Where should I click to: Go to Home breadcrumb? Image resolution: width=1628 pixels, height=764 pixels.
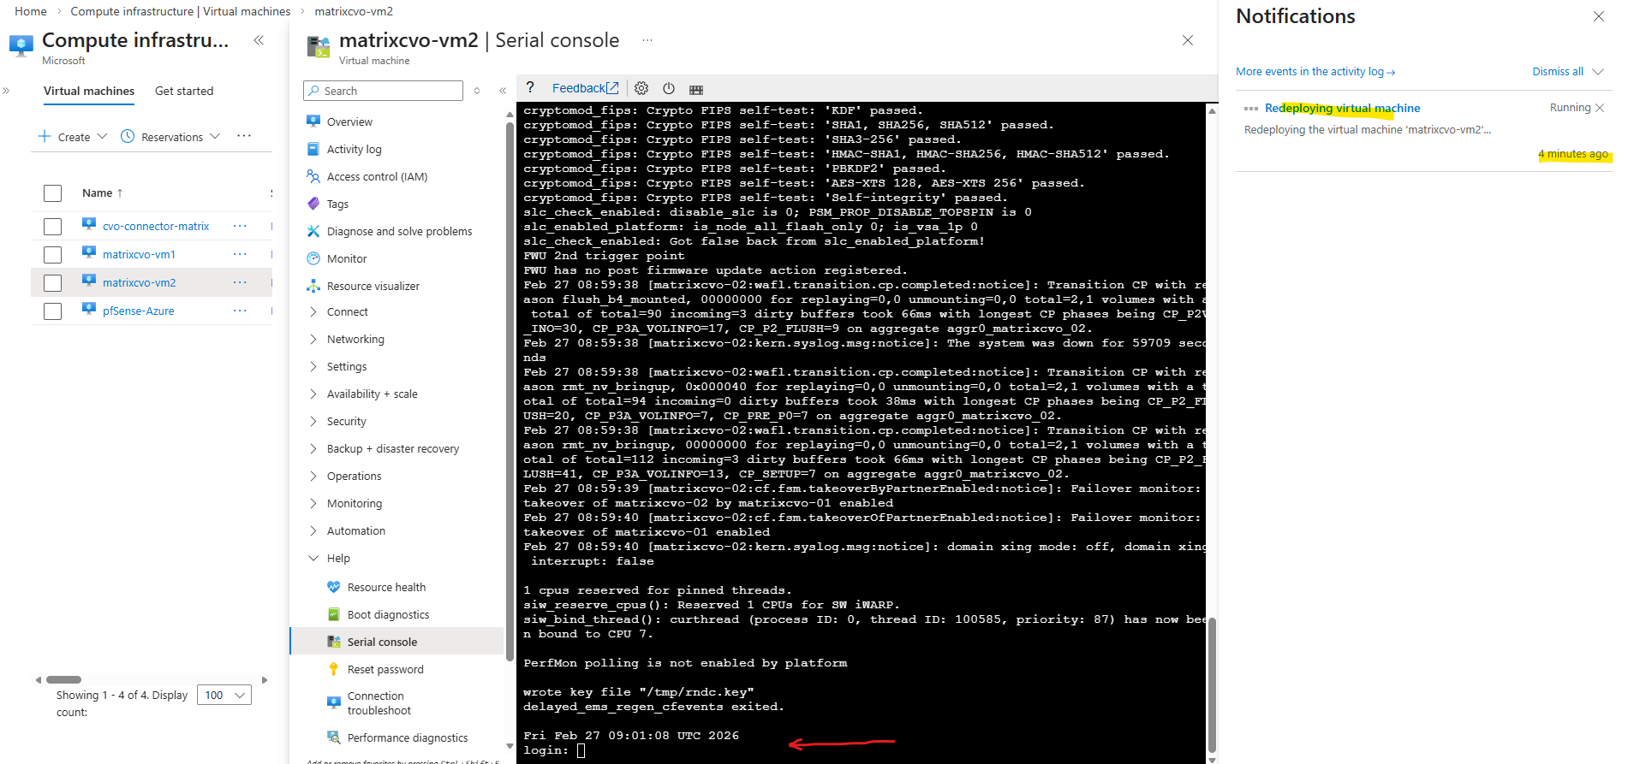[31, 11]
